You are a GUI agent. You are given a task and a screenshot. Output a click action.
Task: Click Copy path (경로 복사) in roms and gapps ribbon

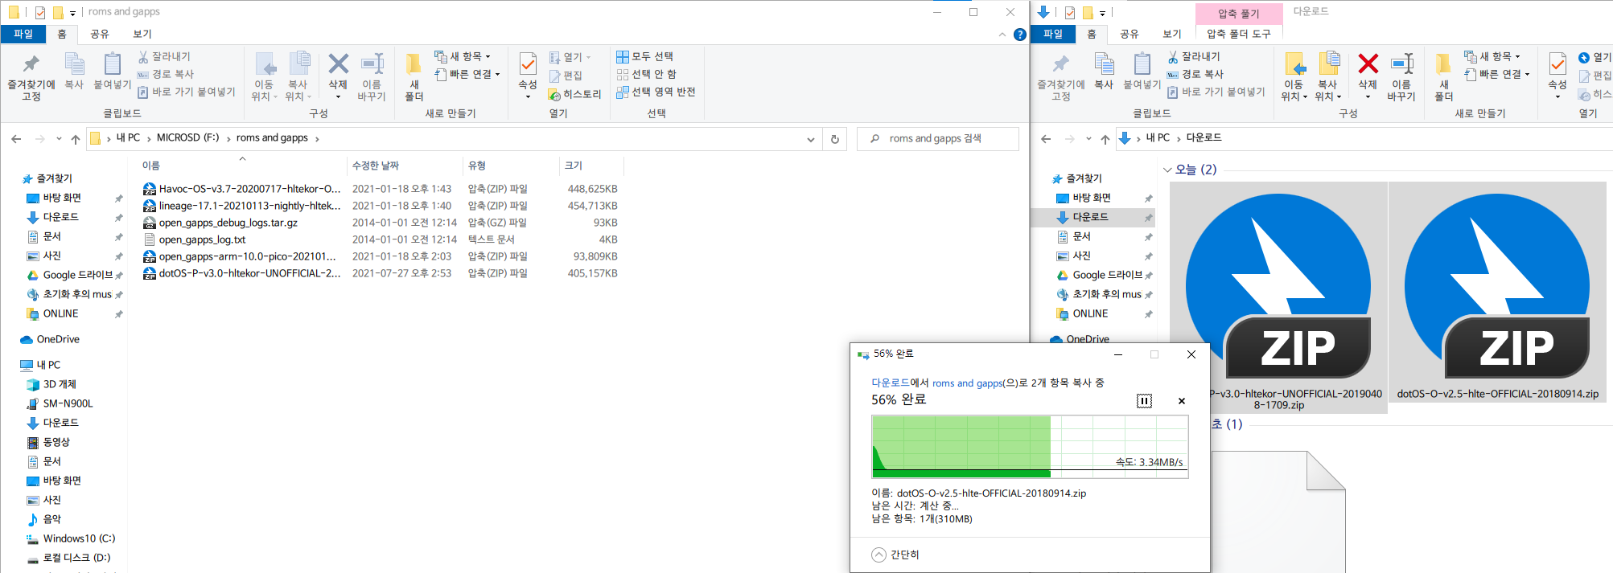click(166, 74)
